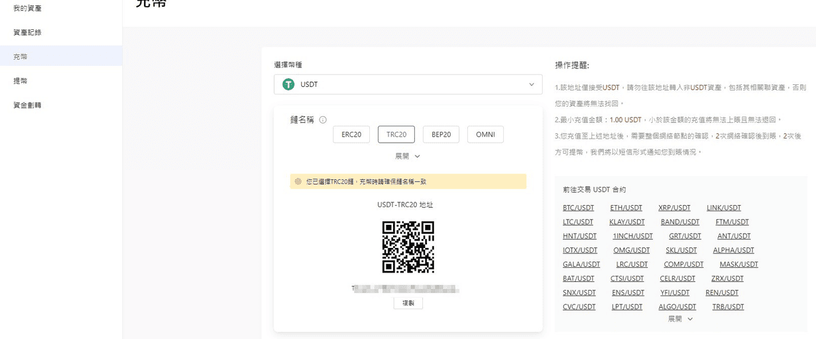The width and height of the screenshot is (816, 339).
Task: Open the XRP/USDT contract link
Action: [675, 208]
